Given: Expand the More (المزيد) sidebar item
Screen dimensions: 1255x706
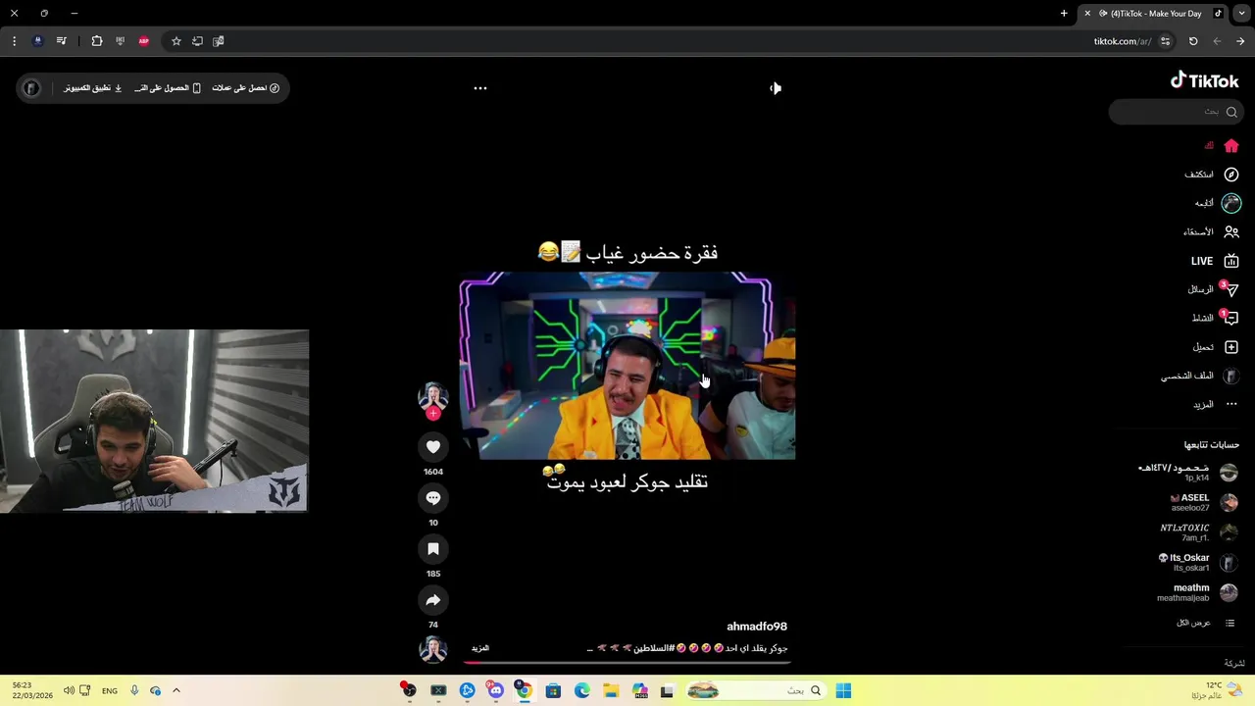Looking at the screenshot, I should (1216, 405).
